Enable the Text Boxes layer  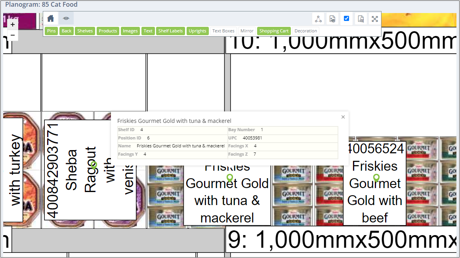click(223, 31)
